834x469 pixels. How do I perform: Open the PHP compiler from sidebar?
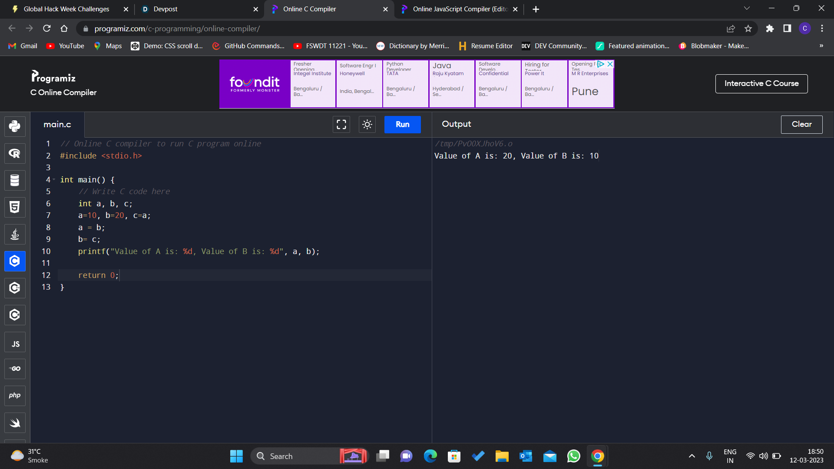point(15,396)
